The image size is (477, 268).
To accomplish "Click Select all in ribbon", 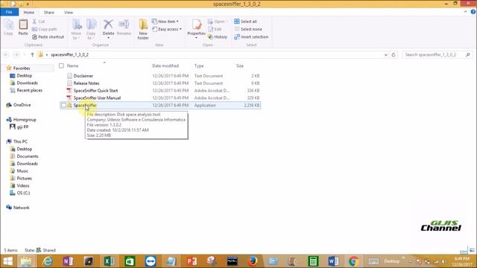I will (x=245, y=22).
